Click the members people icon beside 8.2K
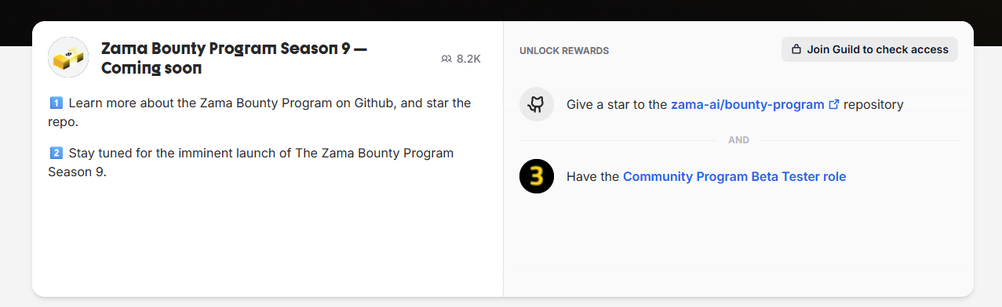 point(446,59)
